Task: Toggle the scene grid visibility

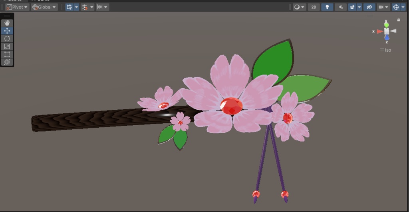Action: [x=69, y=7]
